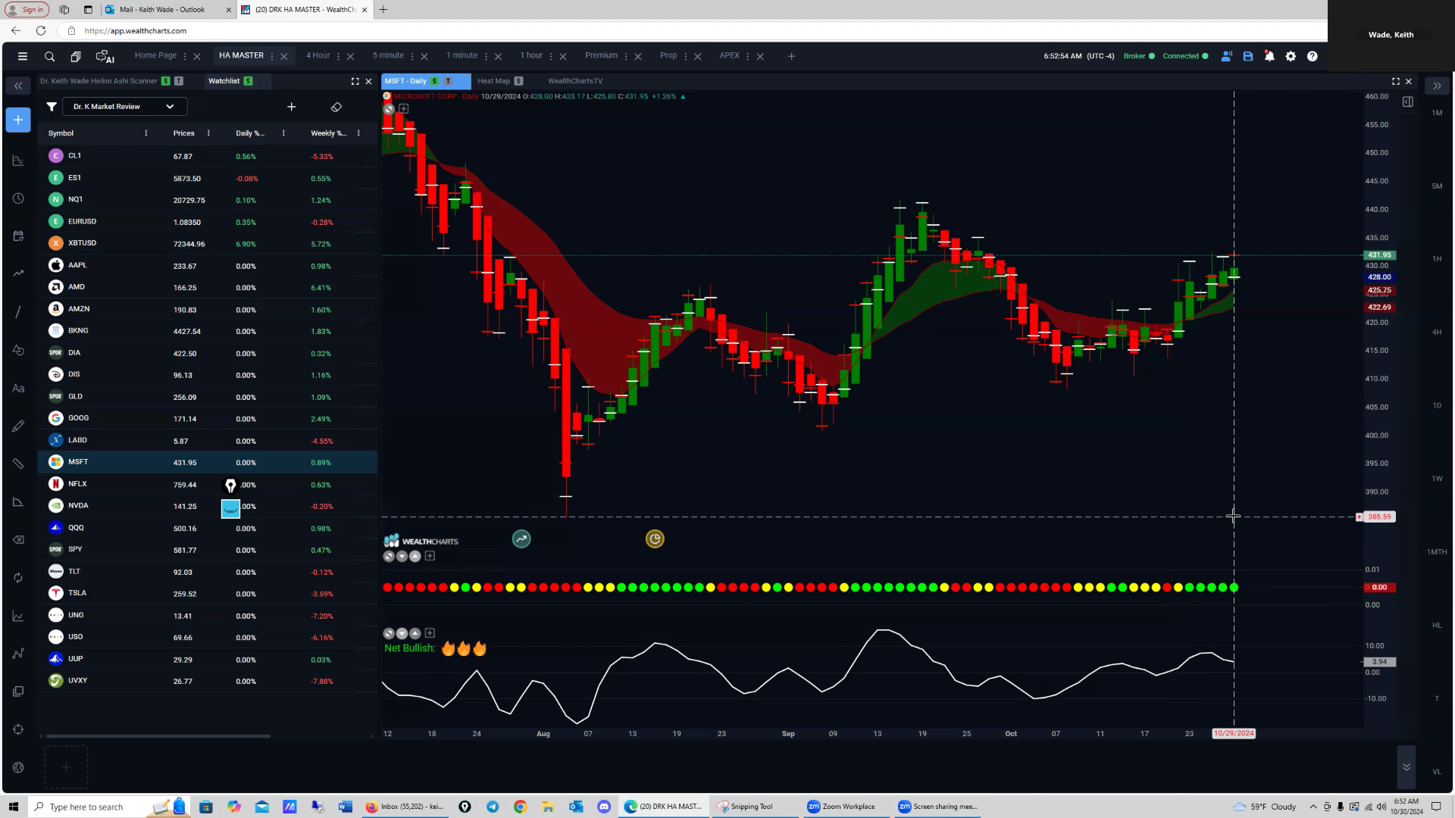Select 1W timeframe on right strip
Viewport: 1455px width, 818px height.
point(1437,479)
